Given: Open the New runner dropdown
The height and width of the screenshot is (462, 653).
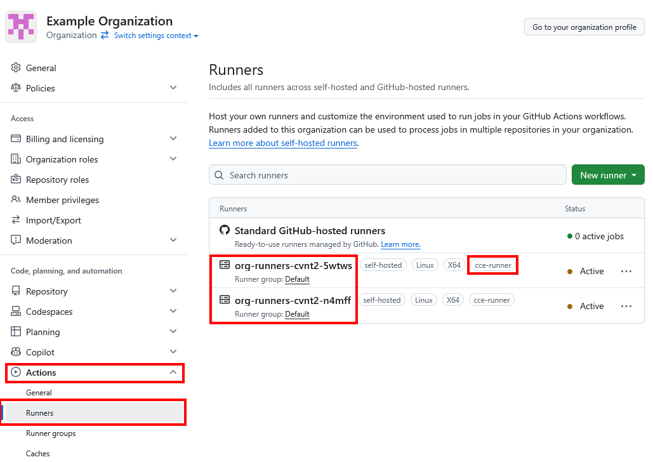Looking at the screenshot, I should tap(607, 175).
